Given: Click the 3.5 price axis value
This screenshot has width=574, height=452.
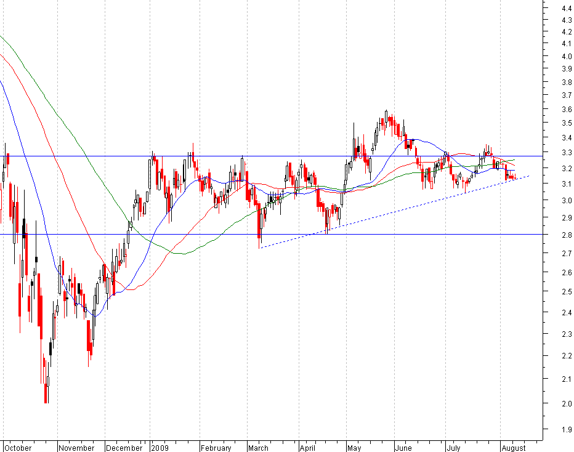Looking at the screenshot, I should [567, 123].
